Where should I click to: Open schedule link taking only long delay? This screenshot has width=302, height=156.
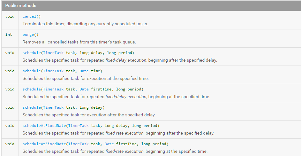(31, 107)
